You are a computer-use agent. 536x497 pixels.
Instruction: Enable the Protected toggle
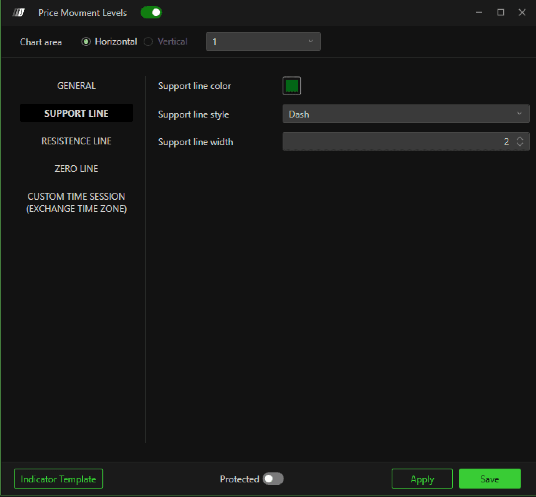pyautogui.click(x=273, y=479)
